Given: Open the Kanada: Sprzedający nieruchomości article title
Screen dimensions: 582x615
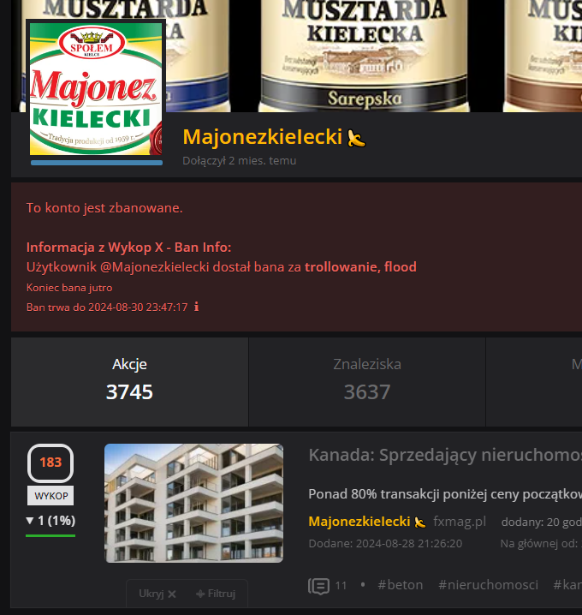Looking at the screenshot, I should click(x=445, y=456).
